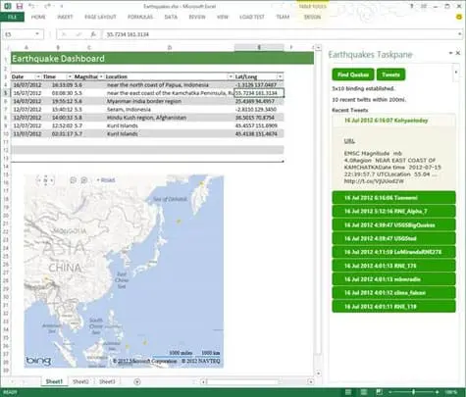This screenshot has height=397, width=466.
Task: Click the Tweets button in taskpane
Action: coord(390,74)
